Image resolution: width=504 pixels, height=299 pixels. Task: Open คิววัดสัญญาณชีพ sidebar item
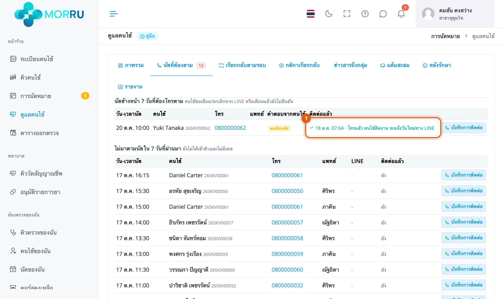click(x=41, y=173)
